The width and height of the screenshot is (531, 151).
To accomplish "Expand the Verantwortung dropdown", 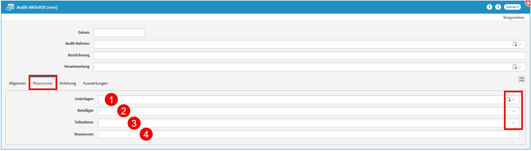I will [520, 67].
